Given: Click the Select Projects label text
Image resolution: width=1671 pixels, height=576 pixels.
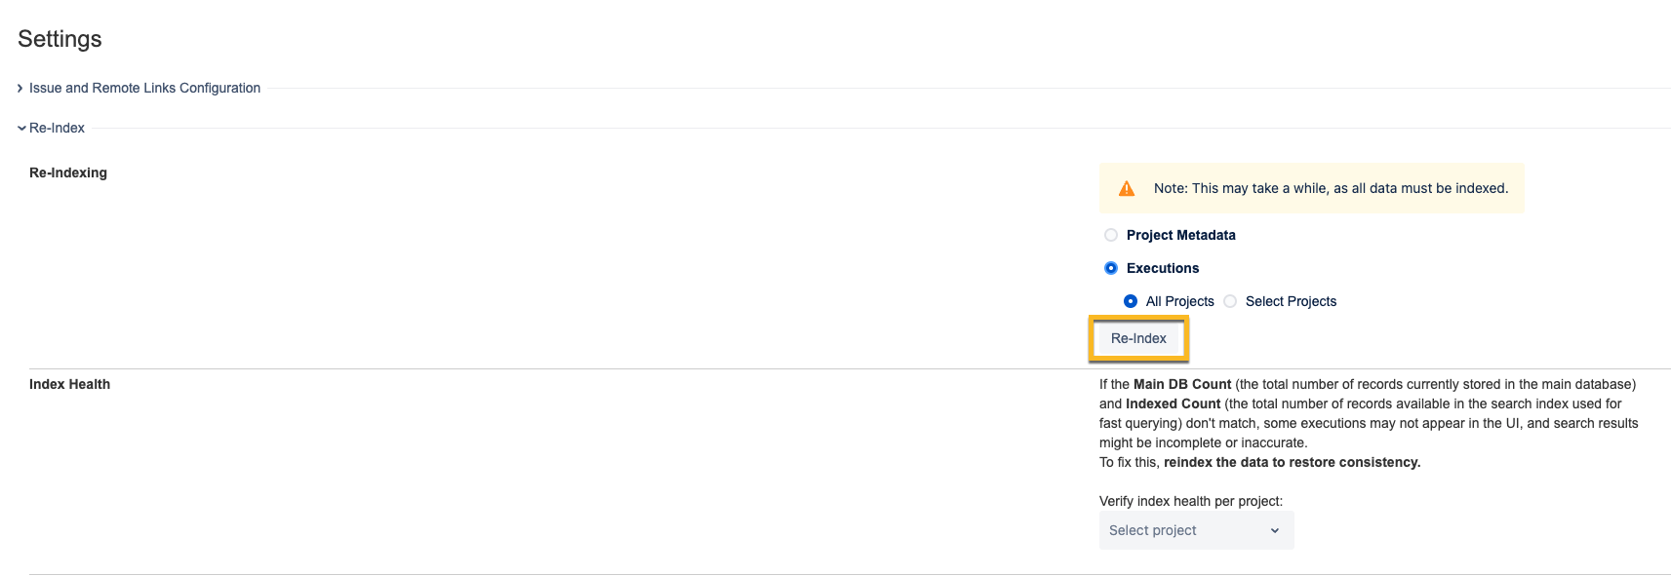Looking at the screenshot, I should [x=1291, y=301].
